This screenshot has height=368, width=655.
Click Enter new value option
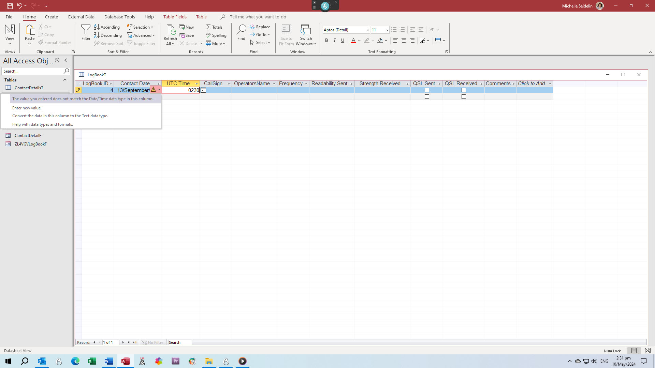click(x=27, y=108)
